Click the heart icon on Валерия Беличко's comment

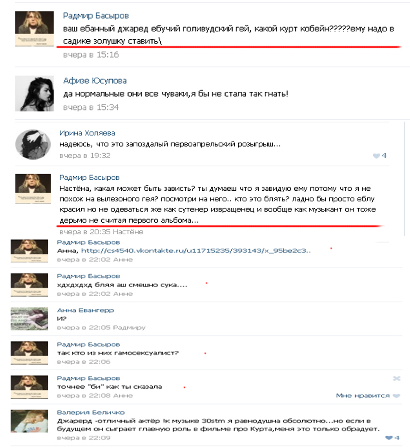tap(389, 438)
